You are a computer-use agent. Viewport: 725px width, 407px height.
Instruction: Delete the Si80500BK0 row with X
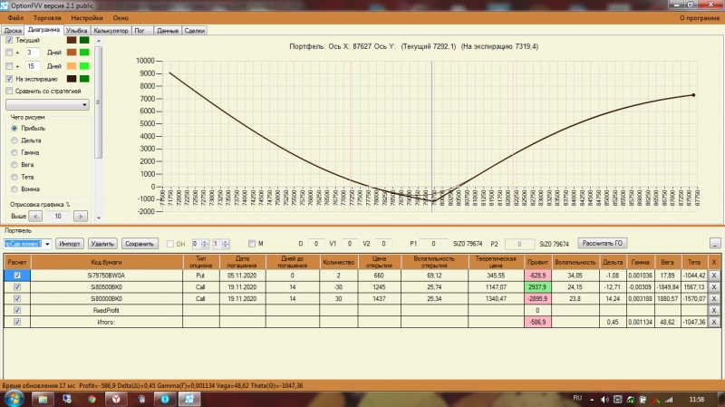point(714,287)
